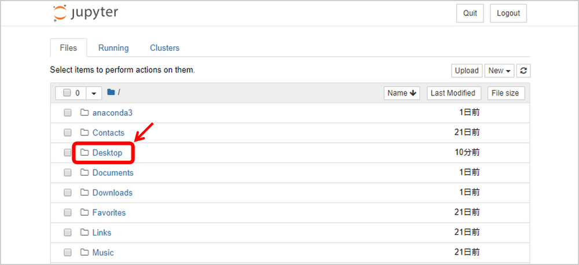Screen dimensions: 579x265
Task: Sort by Name column
Action: coord(402,93)
